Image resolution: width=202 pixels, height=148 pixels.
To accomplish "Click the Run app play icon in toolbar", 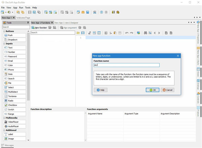I will click(101, 12).
